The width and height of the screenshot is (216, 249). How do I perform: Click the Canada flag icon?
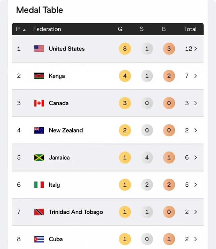[39, 103]
